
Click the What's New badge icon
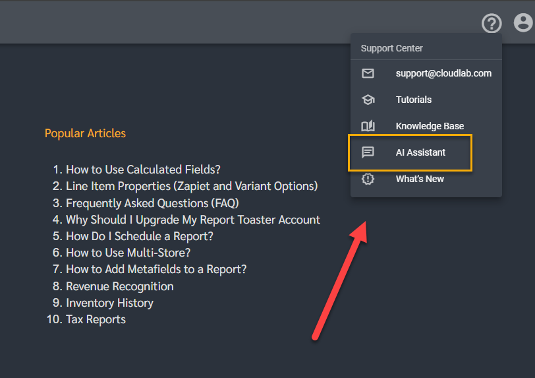[x=368, y=179]
